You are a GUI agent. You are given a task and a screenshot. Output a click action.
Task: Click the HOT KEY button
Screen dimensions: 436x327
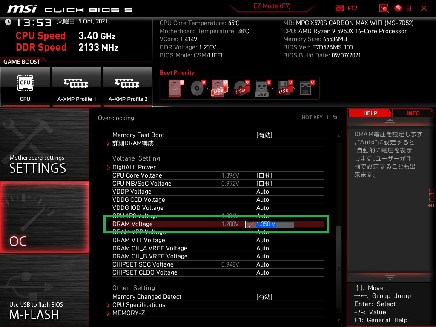coord(312,118)
